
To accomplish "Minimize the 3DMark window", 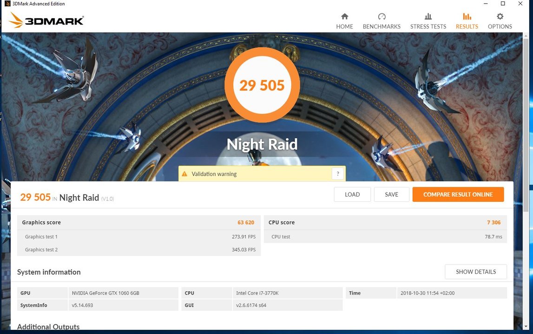I will pyautogui.click(x=486, y=4).
